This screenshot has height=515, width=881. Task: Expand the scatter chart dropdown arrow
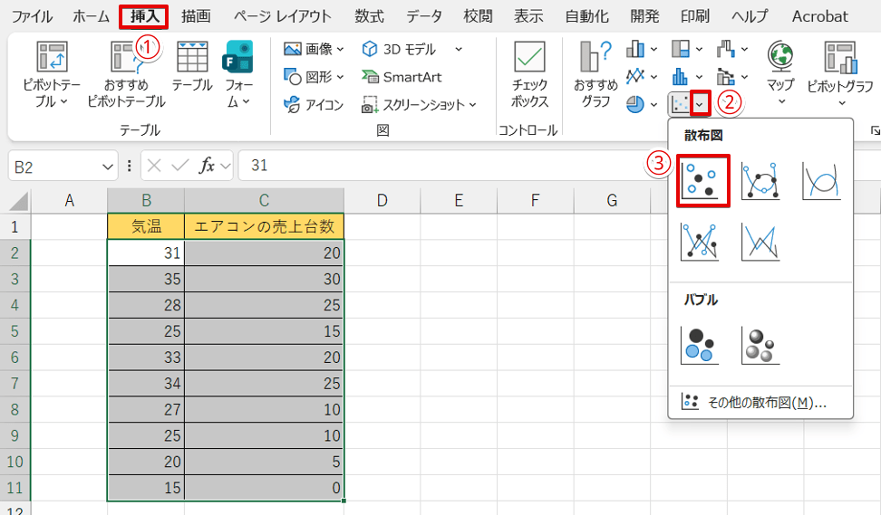700,104
